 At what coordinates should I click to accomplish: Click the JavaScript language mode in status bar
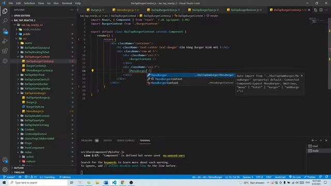pyautogui.click(x=280, y=177)
